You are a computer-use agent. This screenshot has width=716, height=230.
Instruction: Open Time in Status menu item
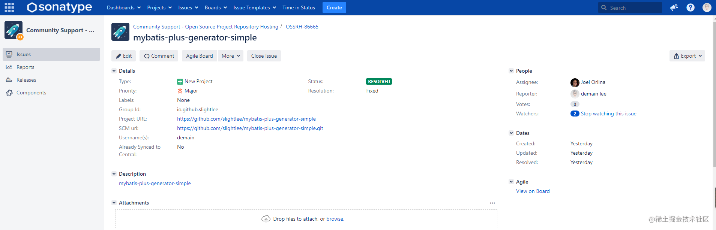(299, 7)
